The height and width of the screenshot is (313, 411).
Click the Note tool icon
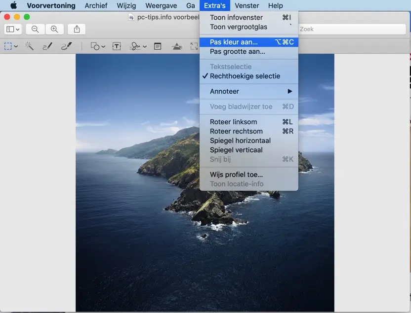[158, 46]
